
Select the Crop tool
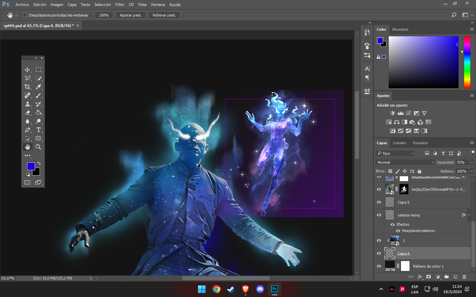point(27,87)
